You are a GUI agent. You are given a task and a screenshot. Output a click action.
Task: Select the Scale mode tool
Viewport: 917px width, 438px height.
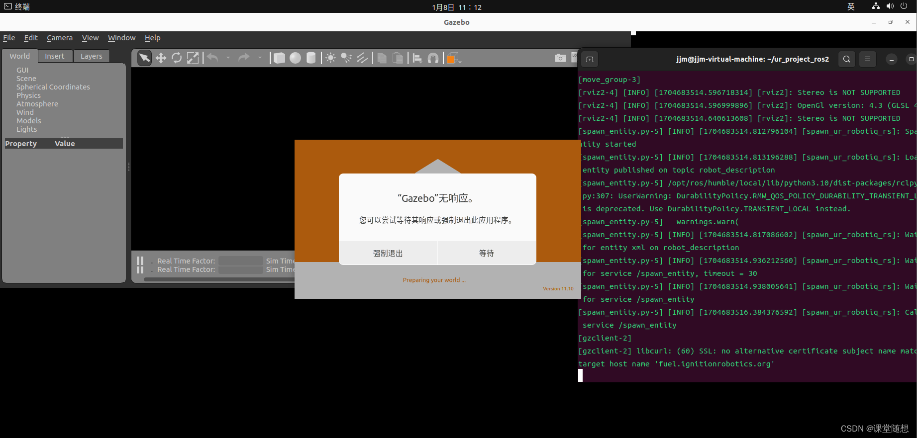[193, 58]
